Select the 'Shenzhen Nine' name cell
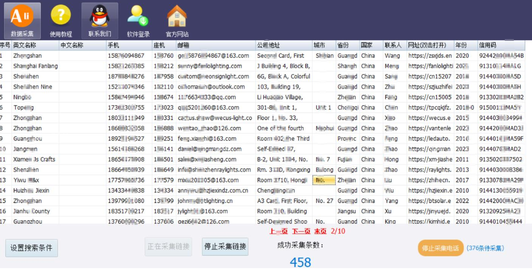Image resolution: width=532 pixels, height=271 pixels. 35,87
